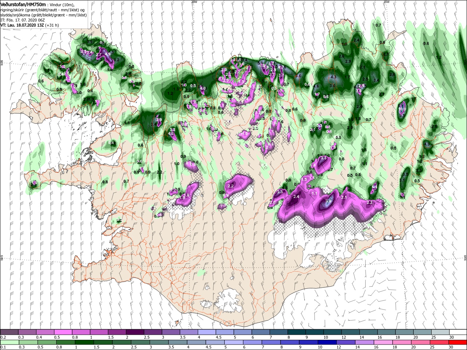Screen dimensions: 467x350
Task: Select the purple 12–14 swatch in the bottom scale
Action: 346,342
